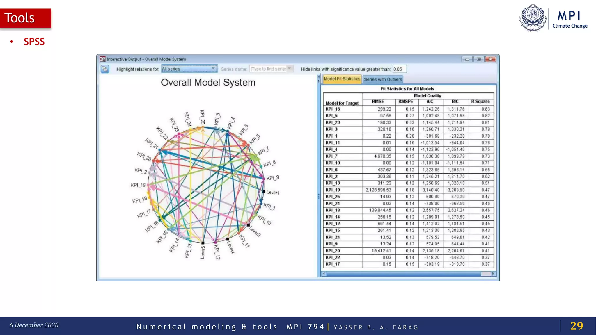Switch to Model Fit Statistics tab
Screen dimensions: 596x335
coord(342,79)
